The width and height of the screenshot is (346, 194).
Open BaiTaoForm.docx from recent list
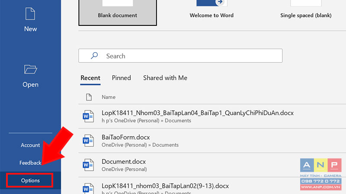coord(125,137)
